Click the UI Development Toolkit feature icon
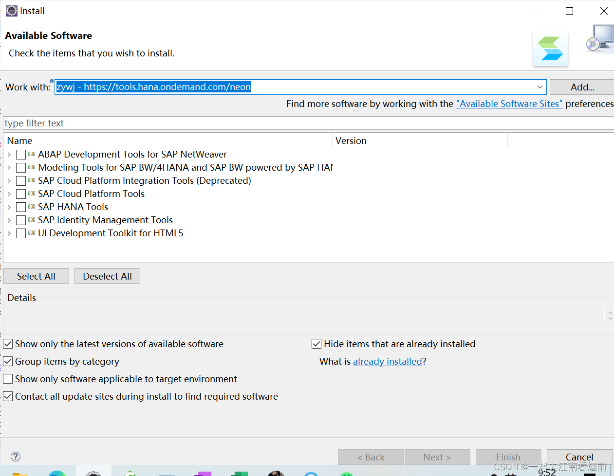 [x=32, y=233]
